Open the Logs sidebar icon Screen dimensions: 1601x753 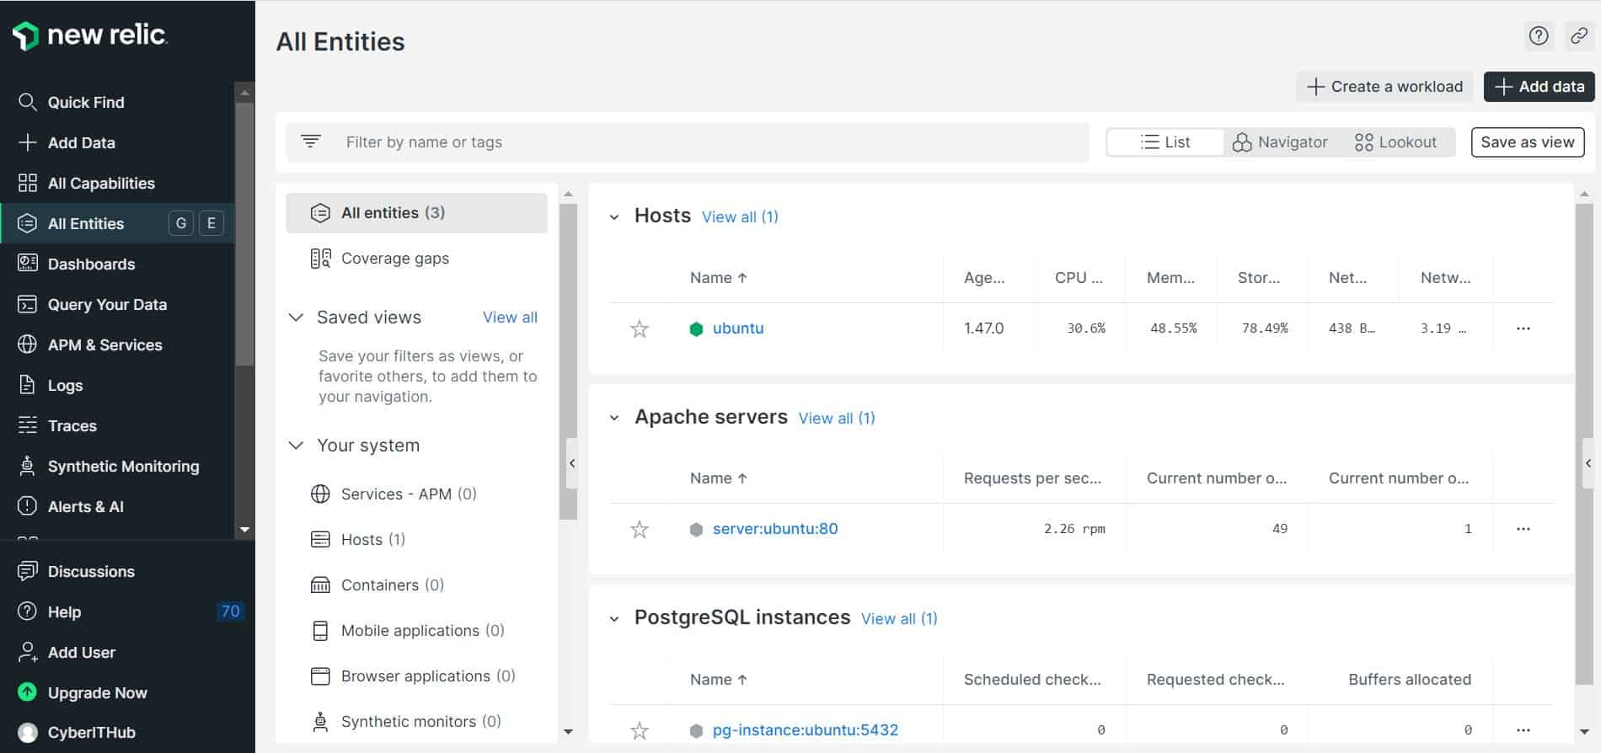pos(27,385)
